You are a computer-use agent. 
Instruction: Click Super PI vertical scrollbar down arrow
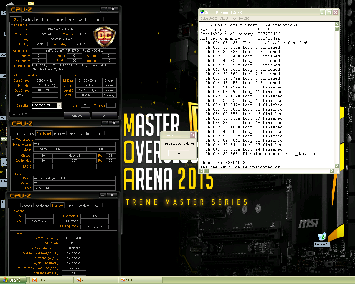point(337,166)
